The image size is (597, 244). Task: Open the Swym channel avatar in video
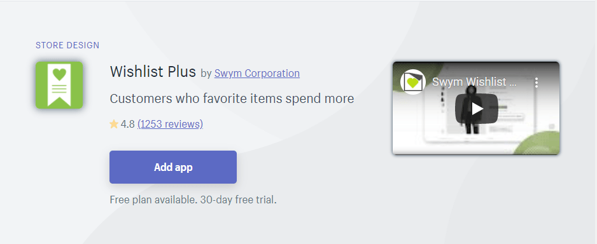click(x=412, y=82)
